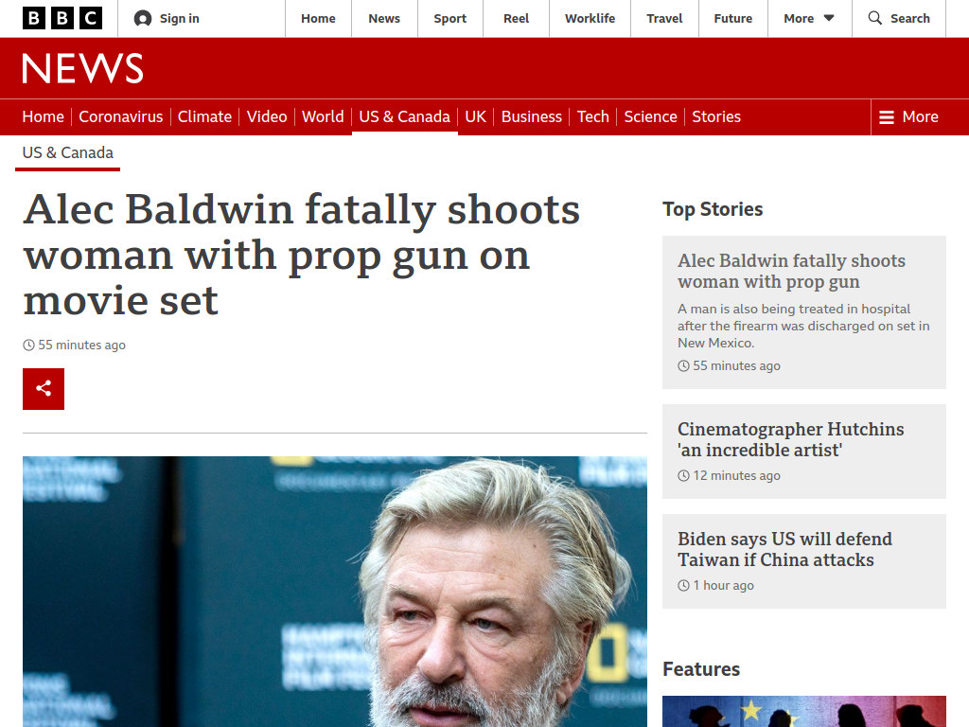Click the BBC logo
Screen dimensions: 969x727
coord(62,19)
